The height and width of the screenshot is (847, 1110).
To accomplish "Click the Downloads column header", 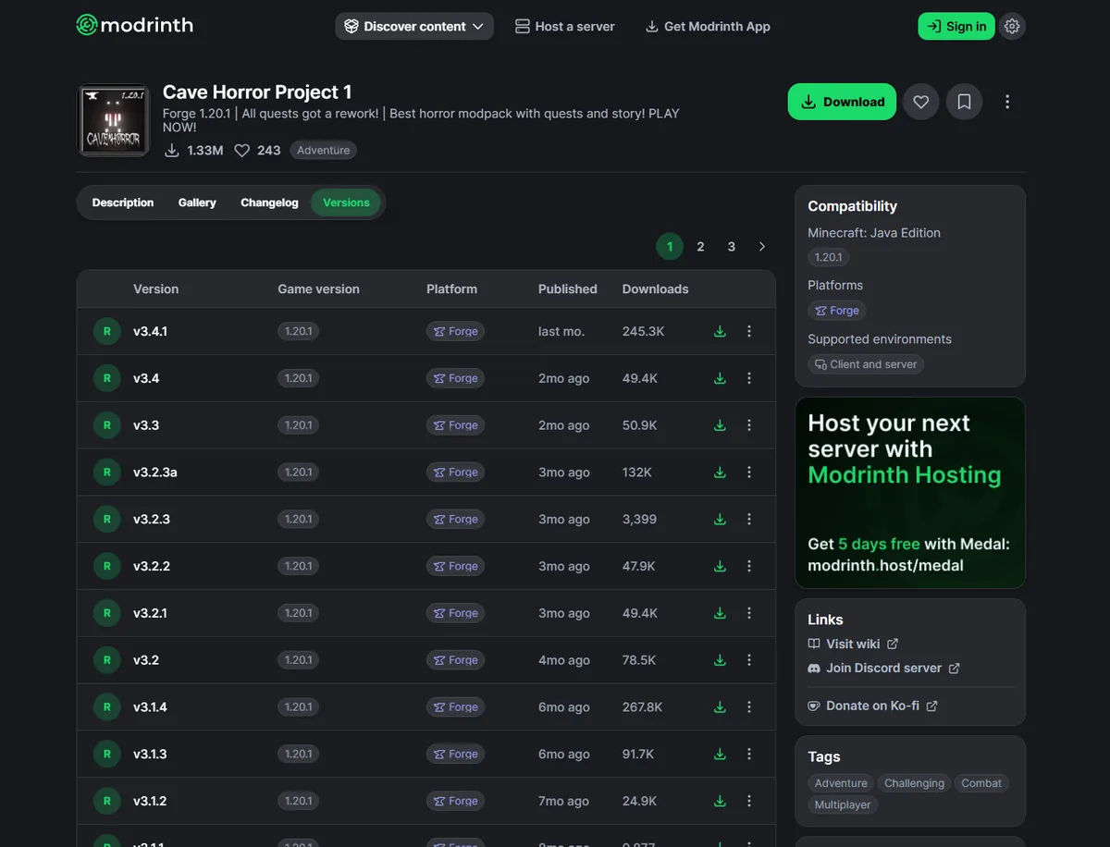I will (655, 288).
